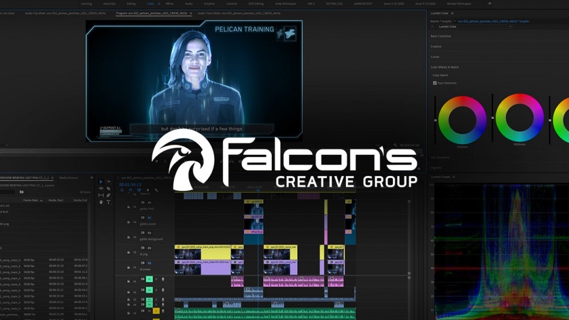Adjust the Shadows luminance slider handle
The width and height of the screenshot is (569, 320).
pyautogui.click(x=435, y=120)
